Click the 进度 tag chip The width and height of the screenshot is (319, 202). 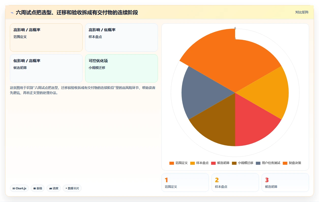pyautogui.click(x=54, y=188)
